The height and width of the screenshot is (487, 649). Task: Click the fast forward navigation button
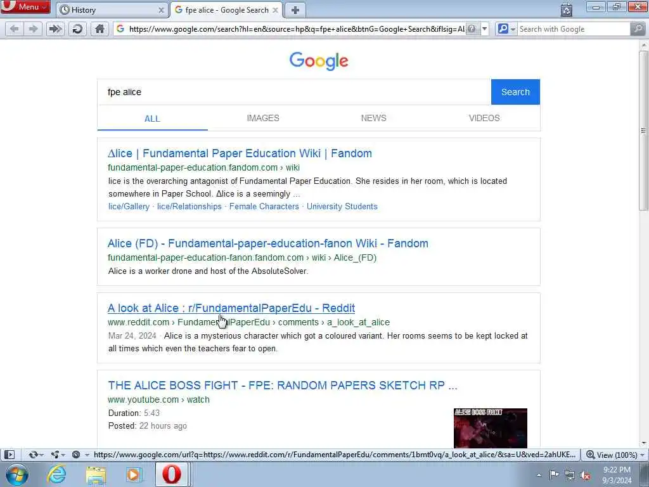click(x=55, y=29)
